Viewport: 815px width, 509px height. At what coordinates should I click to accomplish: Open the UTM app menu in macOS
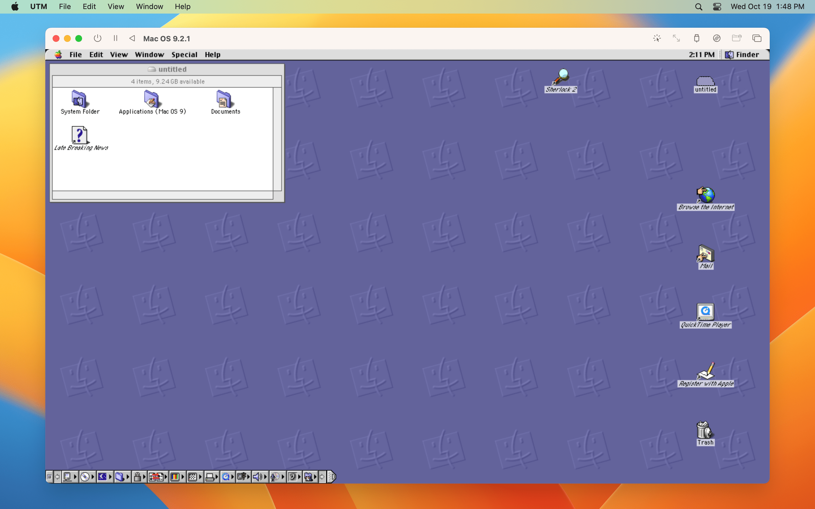(39, 7)
